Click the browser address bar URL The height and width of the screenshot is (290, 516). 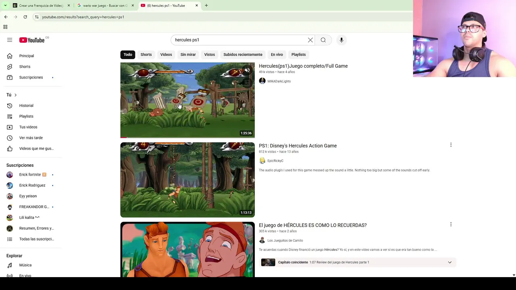click(83, 17)
